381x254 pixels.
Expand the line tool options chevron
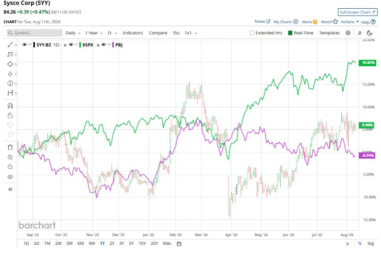click(15, 45)
